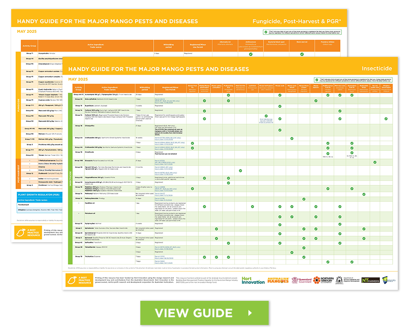Click the Australian Mangoes logo

click(x=278, y=280)
